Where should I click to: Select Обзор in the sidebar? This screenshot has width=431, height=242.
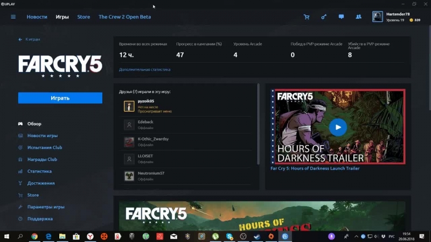(x=34, y=124)
